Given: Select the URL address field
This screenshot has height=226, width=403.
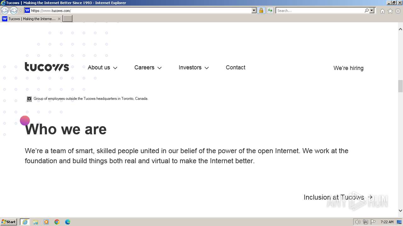Looking at the screenshot, I should point(141,11).
